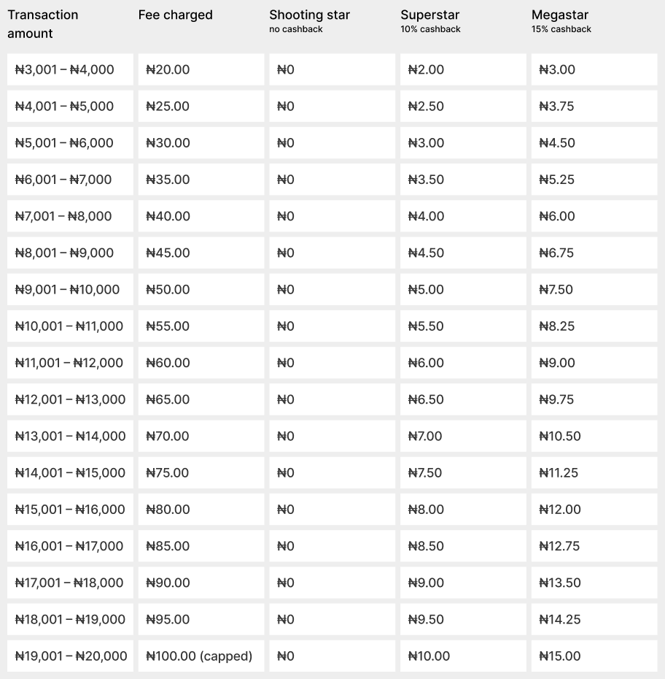This screenshot has width=665, height=679.
Task: Click the Fee charged column header
Action: click(x=176, y=15)
